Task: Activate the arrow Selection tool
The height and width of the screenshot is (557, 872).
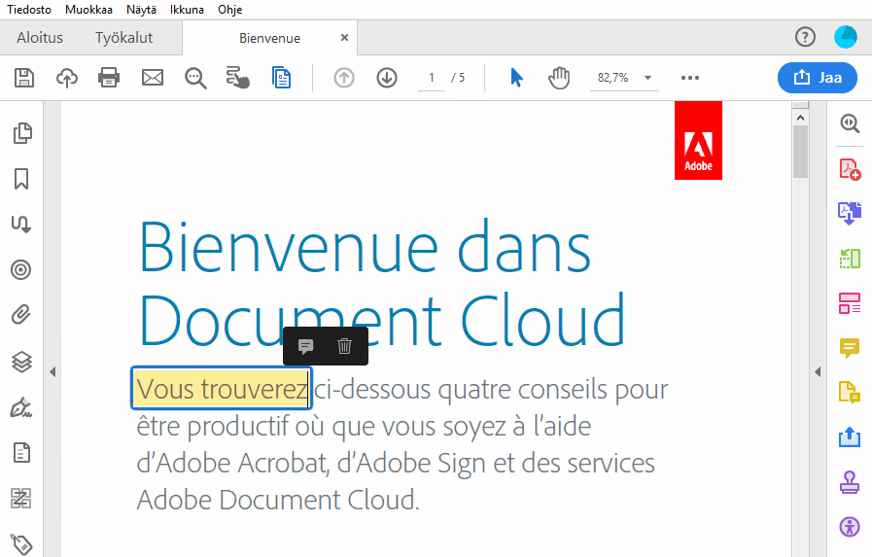Action: tap(516, 78)
